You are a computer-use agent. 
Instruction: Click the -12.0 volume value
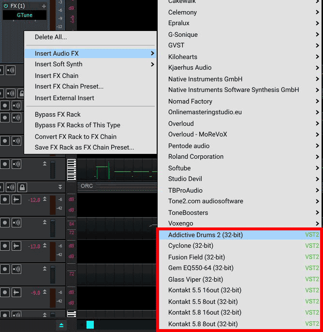coord(34,200)
